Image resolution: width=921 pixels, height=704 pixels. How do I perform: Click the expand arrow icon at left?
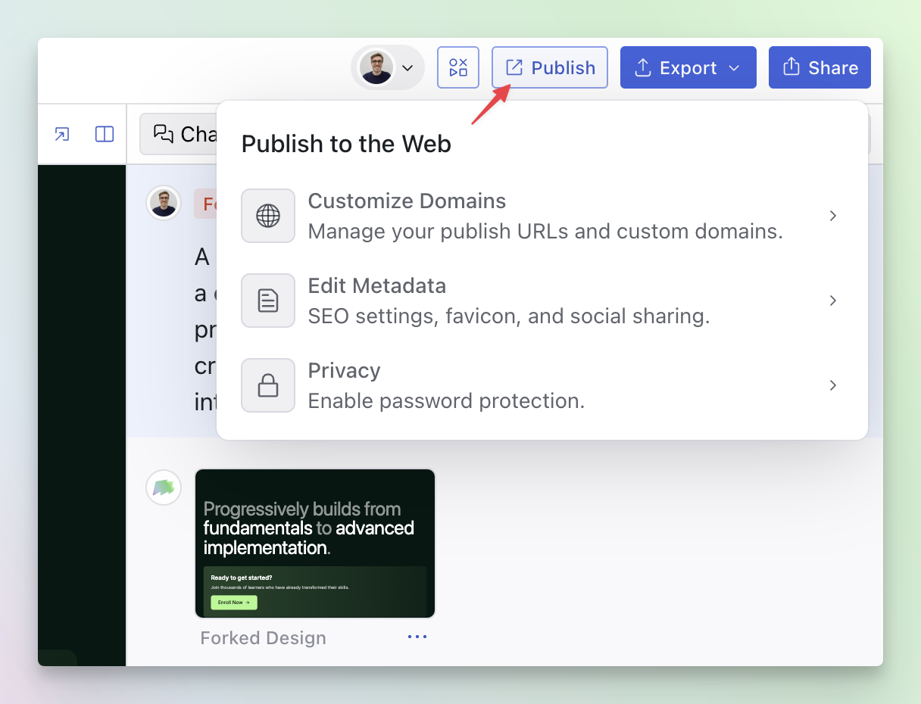(x=62, y=134)
